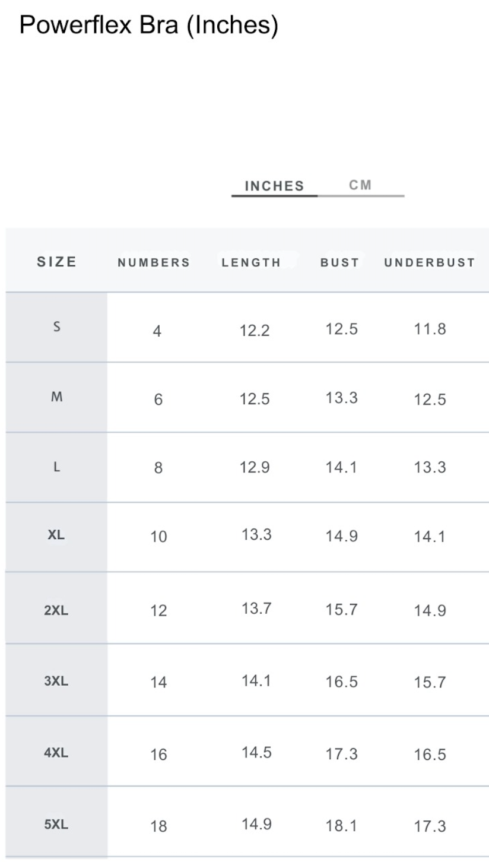Click number 10 in the XL row
Viewport: 489px width, 862px height.
[158, 537]
